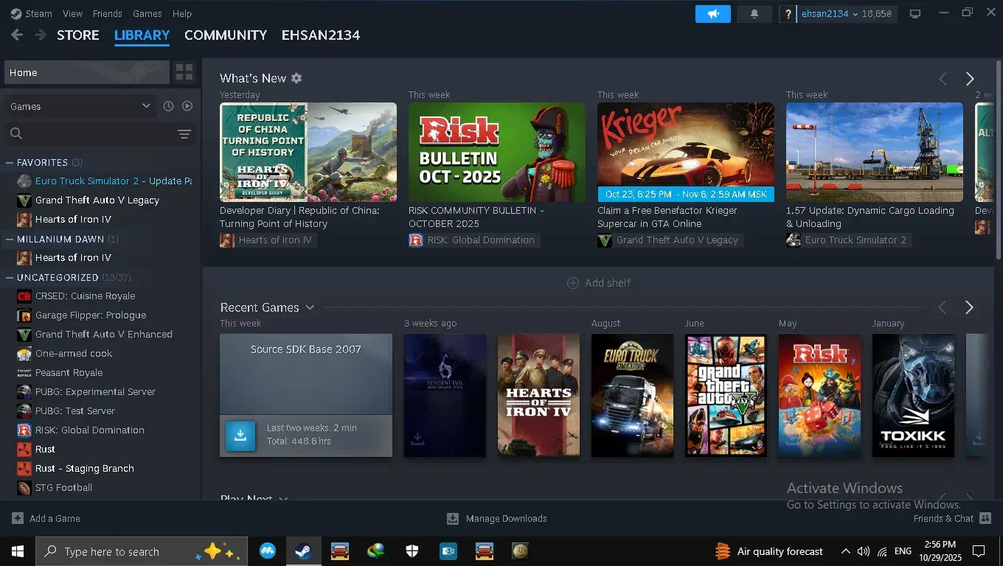Open the Euro Truck Simulator 2 cover thumbnail

tap(632, 395)
